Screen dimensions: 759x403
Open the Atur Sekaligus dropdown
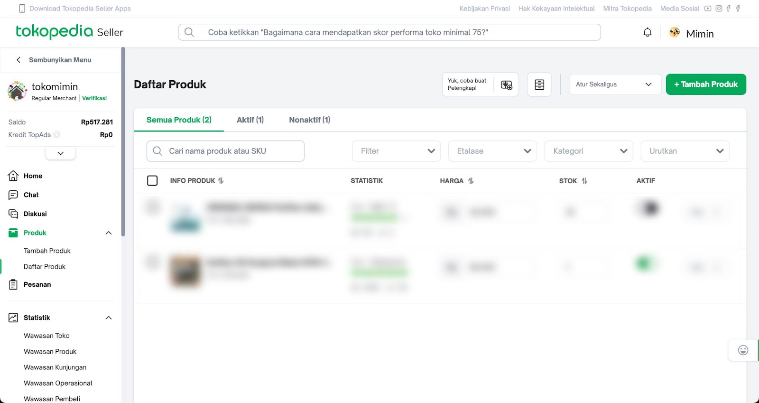[615, 84]
